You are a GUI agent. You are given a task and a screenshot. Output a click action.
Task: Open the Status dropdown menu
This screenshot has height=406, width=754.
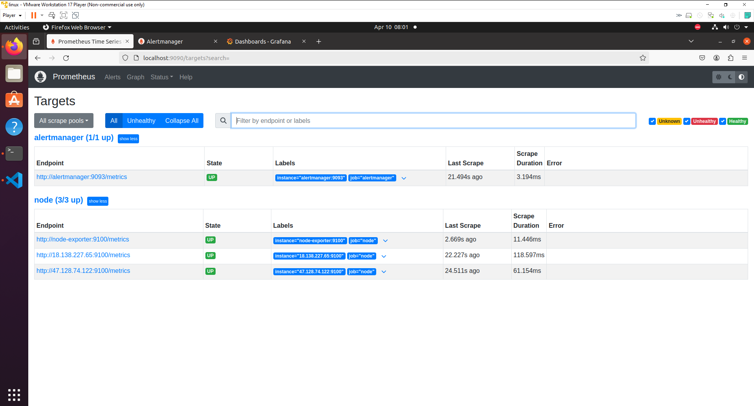(x=162, y=77)
